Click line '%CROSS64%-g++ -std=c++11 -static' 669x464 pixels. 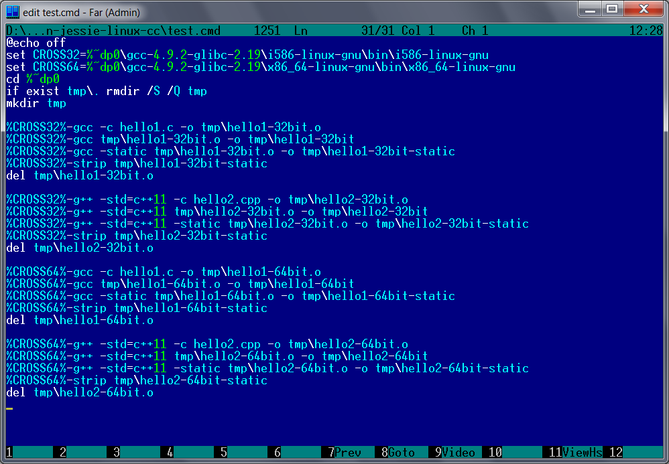[x=267, y=368]
